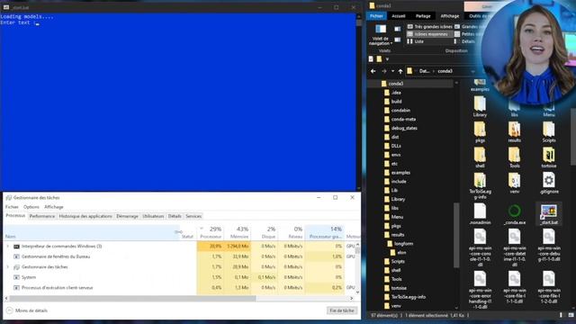Click the console window vertical scrollbar
576x324 pixels.
pos(359,102)
